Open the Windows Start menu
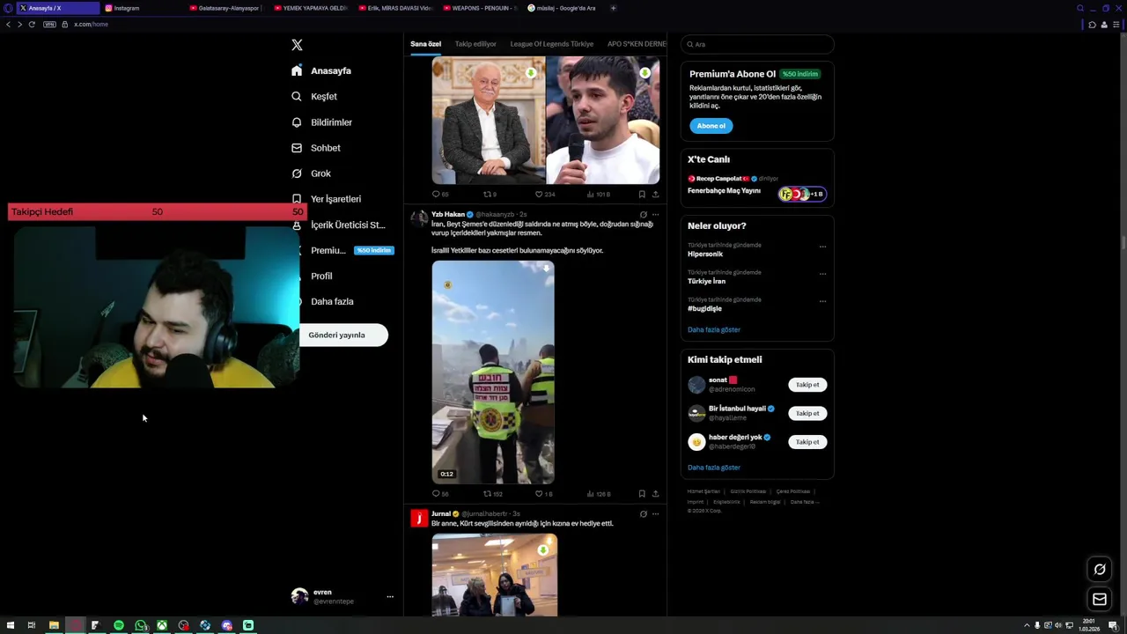1127x634 pixels. coord(11,625)
